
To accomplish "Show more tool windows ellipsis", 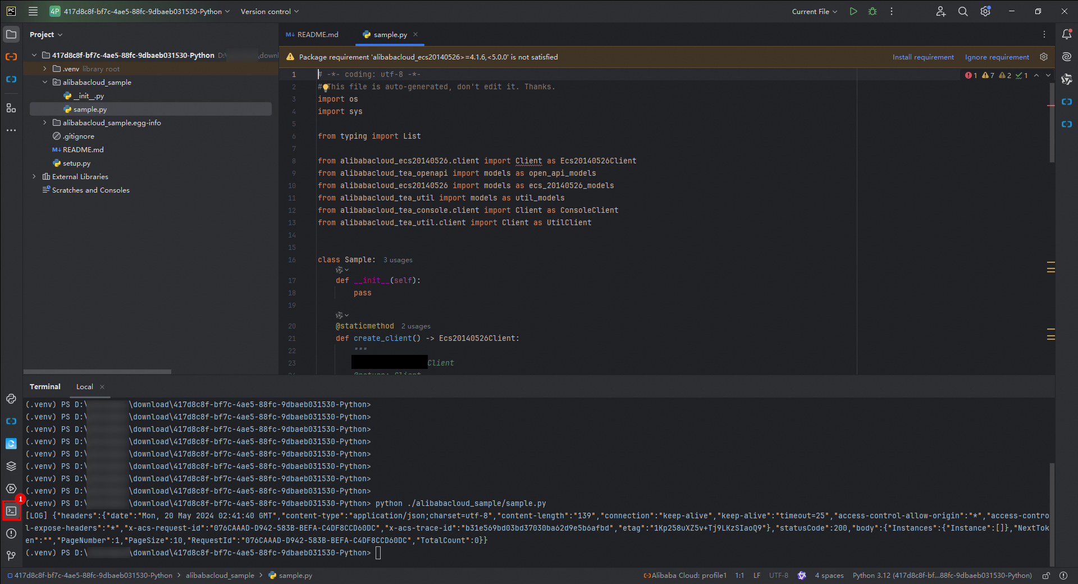I will (x=11, y=130).
